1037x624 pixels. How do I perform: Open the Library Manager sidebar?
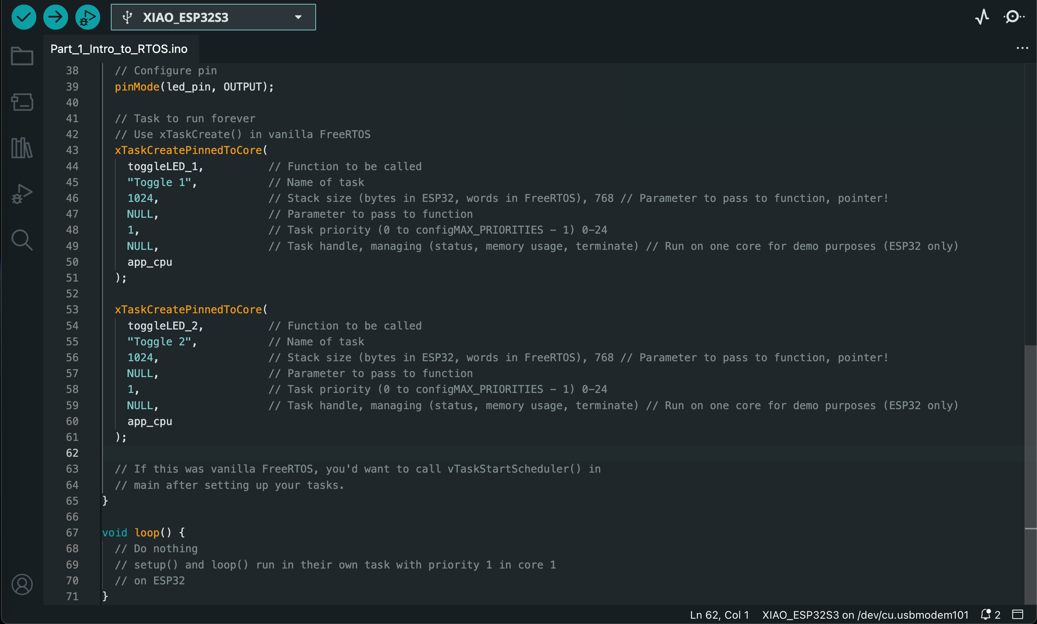(22, 148)
